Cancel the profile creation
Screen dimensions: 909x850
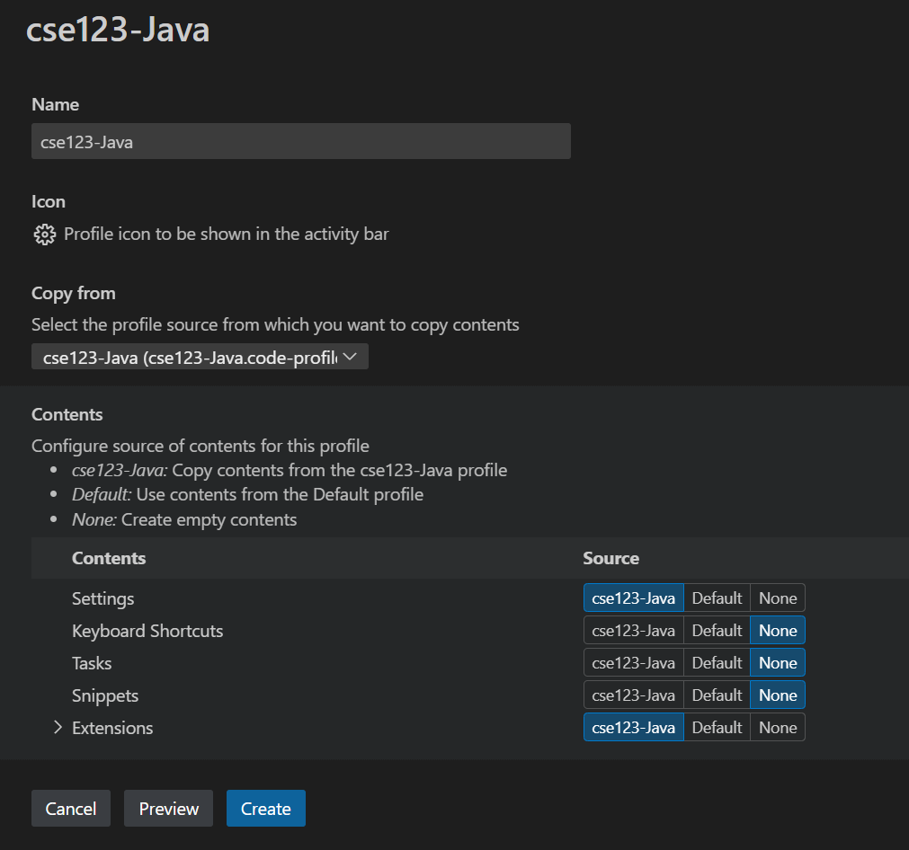pos(70,808)
